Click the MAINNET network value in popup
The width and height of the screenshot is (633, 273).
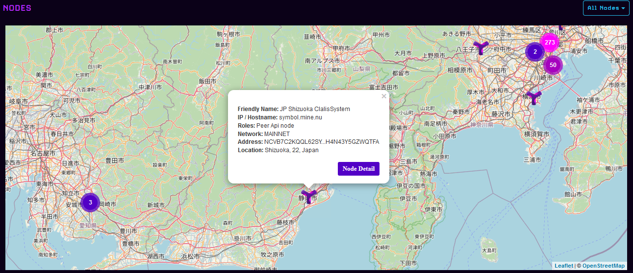coord(277,134)
